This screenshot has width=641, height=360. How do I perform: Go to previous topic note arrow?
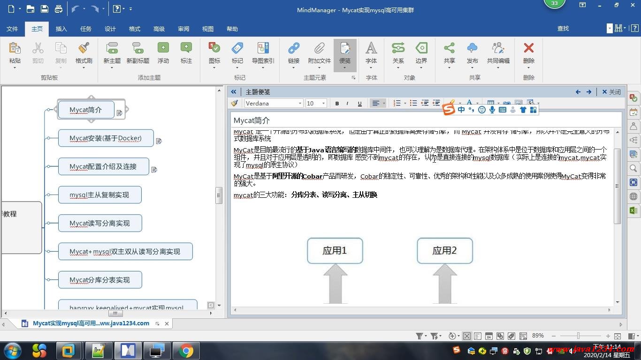(x=578, y=92)
